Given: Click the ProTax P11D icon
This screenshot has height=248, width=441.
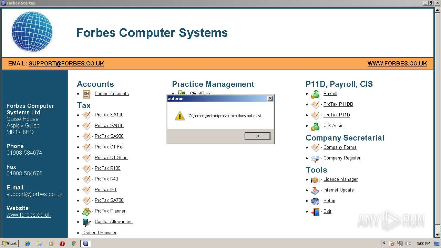Looking at the screenshot, I should [315, 115].
